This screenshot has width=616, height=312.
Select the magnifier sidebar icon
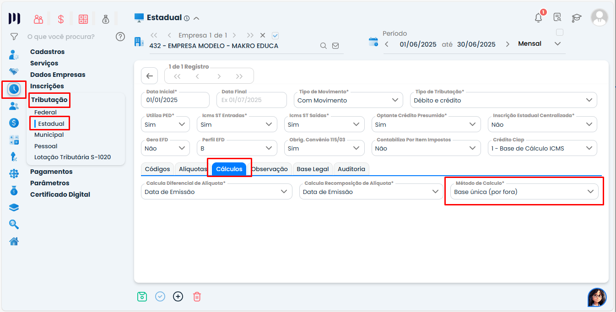pyautogui.click(x=14, y=224)
